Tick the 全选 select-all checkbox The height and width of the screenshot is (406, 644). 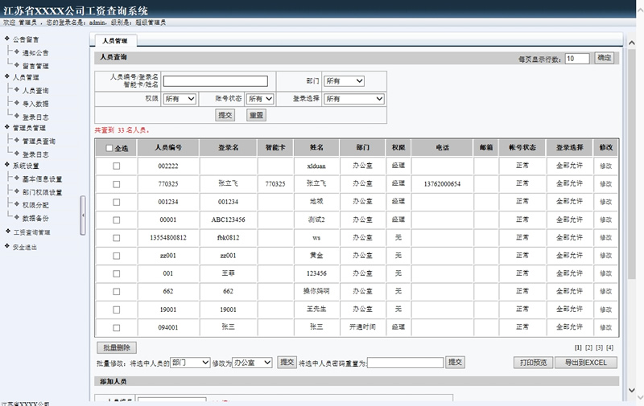[109, 149]
